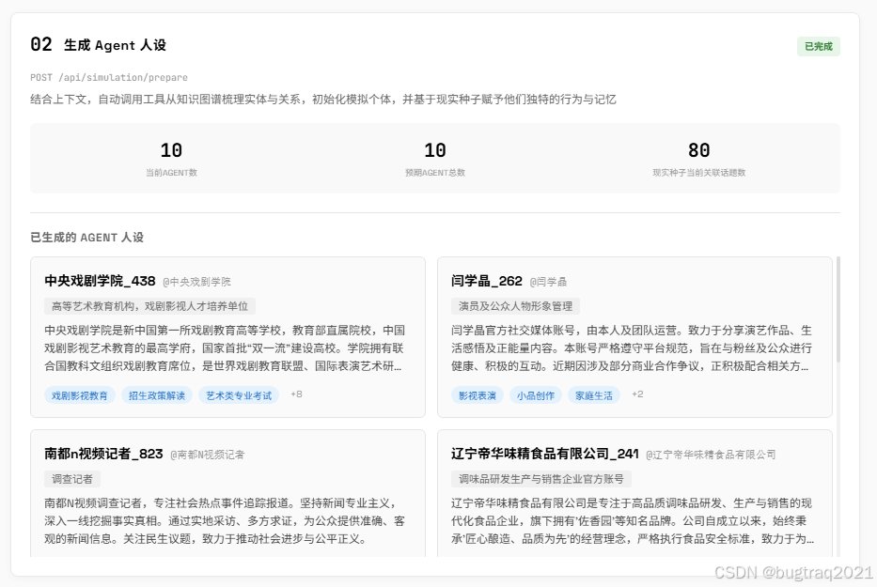Click the 现实种子当前关联话题数 value 80
The height and width of the screenshot is (587, 877).
pos(699,150)
